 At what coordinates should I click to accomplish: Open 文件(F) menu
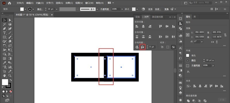(x=20, y=3)
